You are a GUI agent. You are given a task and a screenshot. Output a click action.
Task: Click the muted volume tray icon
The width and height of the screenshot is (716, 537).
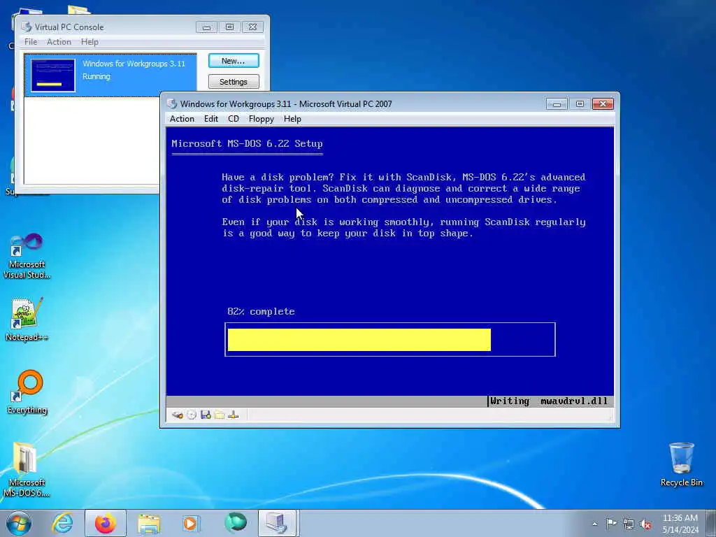[645, 524]
